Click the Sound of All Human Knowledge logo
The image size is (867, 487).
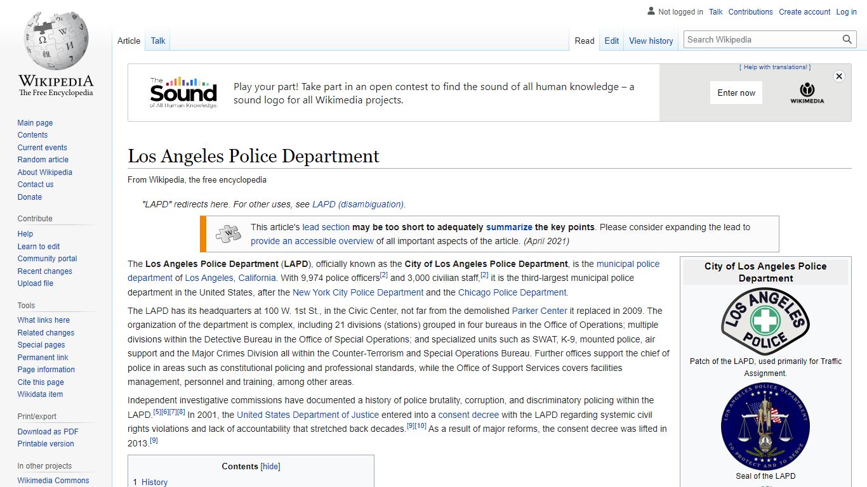tap(183, 93)
